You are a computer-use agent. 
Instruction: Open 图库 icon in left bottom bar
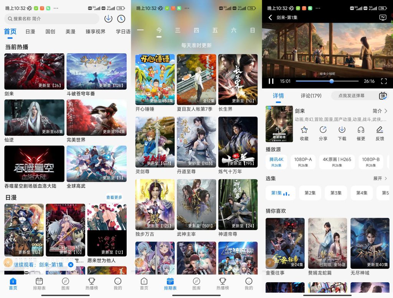click(x=65, y=281)
